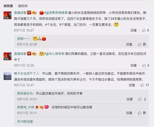Sort comments by 按热度
The width and height of the screenshot is (154, 127).
pyautogui.click(x=8, y=6)
